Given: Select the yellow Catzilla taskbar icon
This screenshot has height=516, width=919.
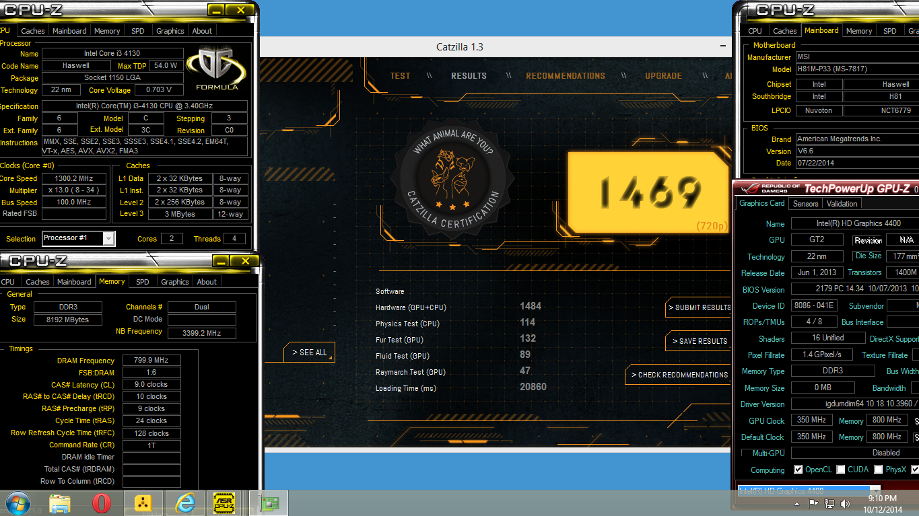Looking at the screenshot, I should pos(143,503).
